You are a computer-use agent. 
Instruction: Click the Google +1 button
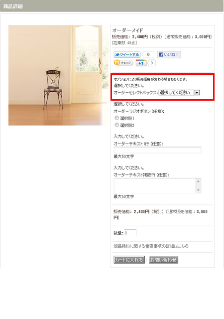point(141,63)
